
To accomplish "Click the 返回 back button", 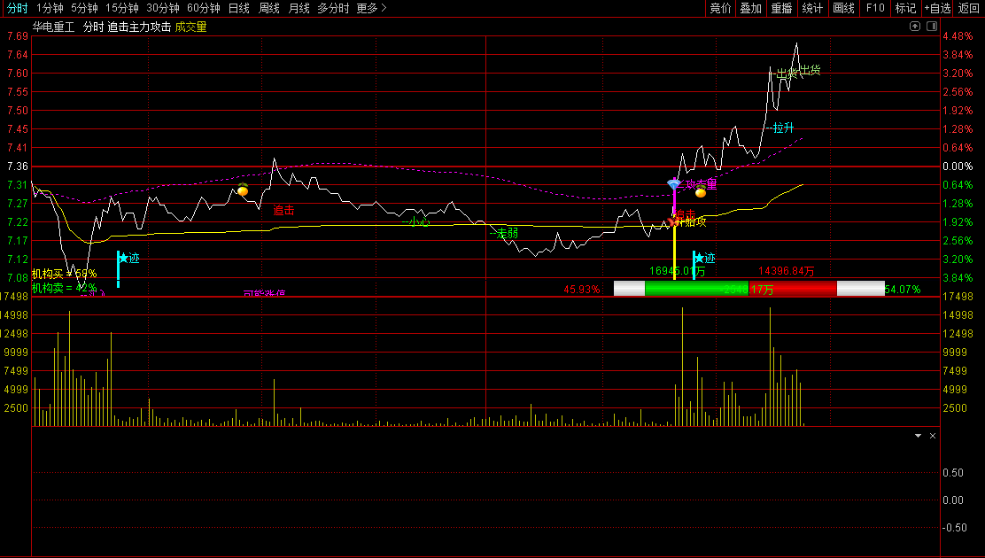I will [969, 8].
